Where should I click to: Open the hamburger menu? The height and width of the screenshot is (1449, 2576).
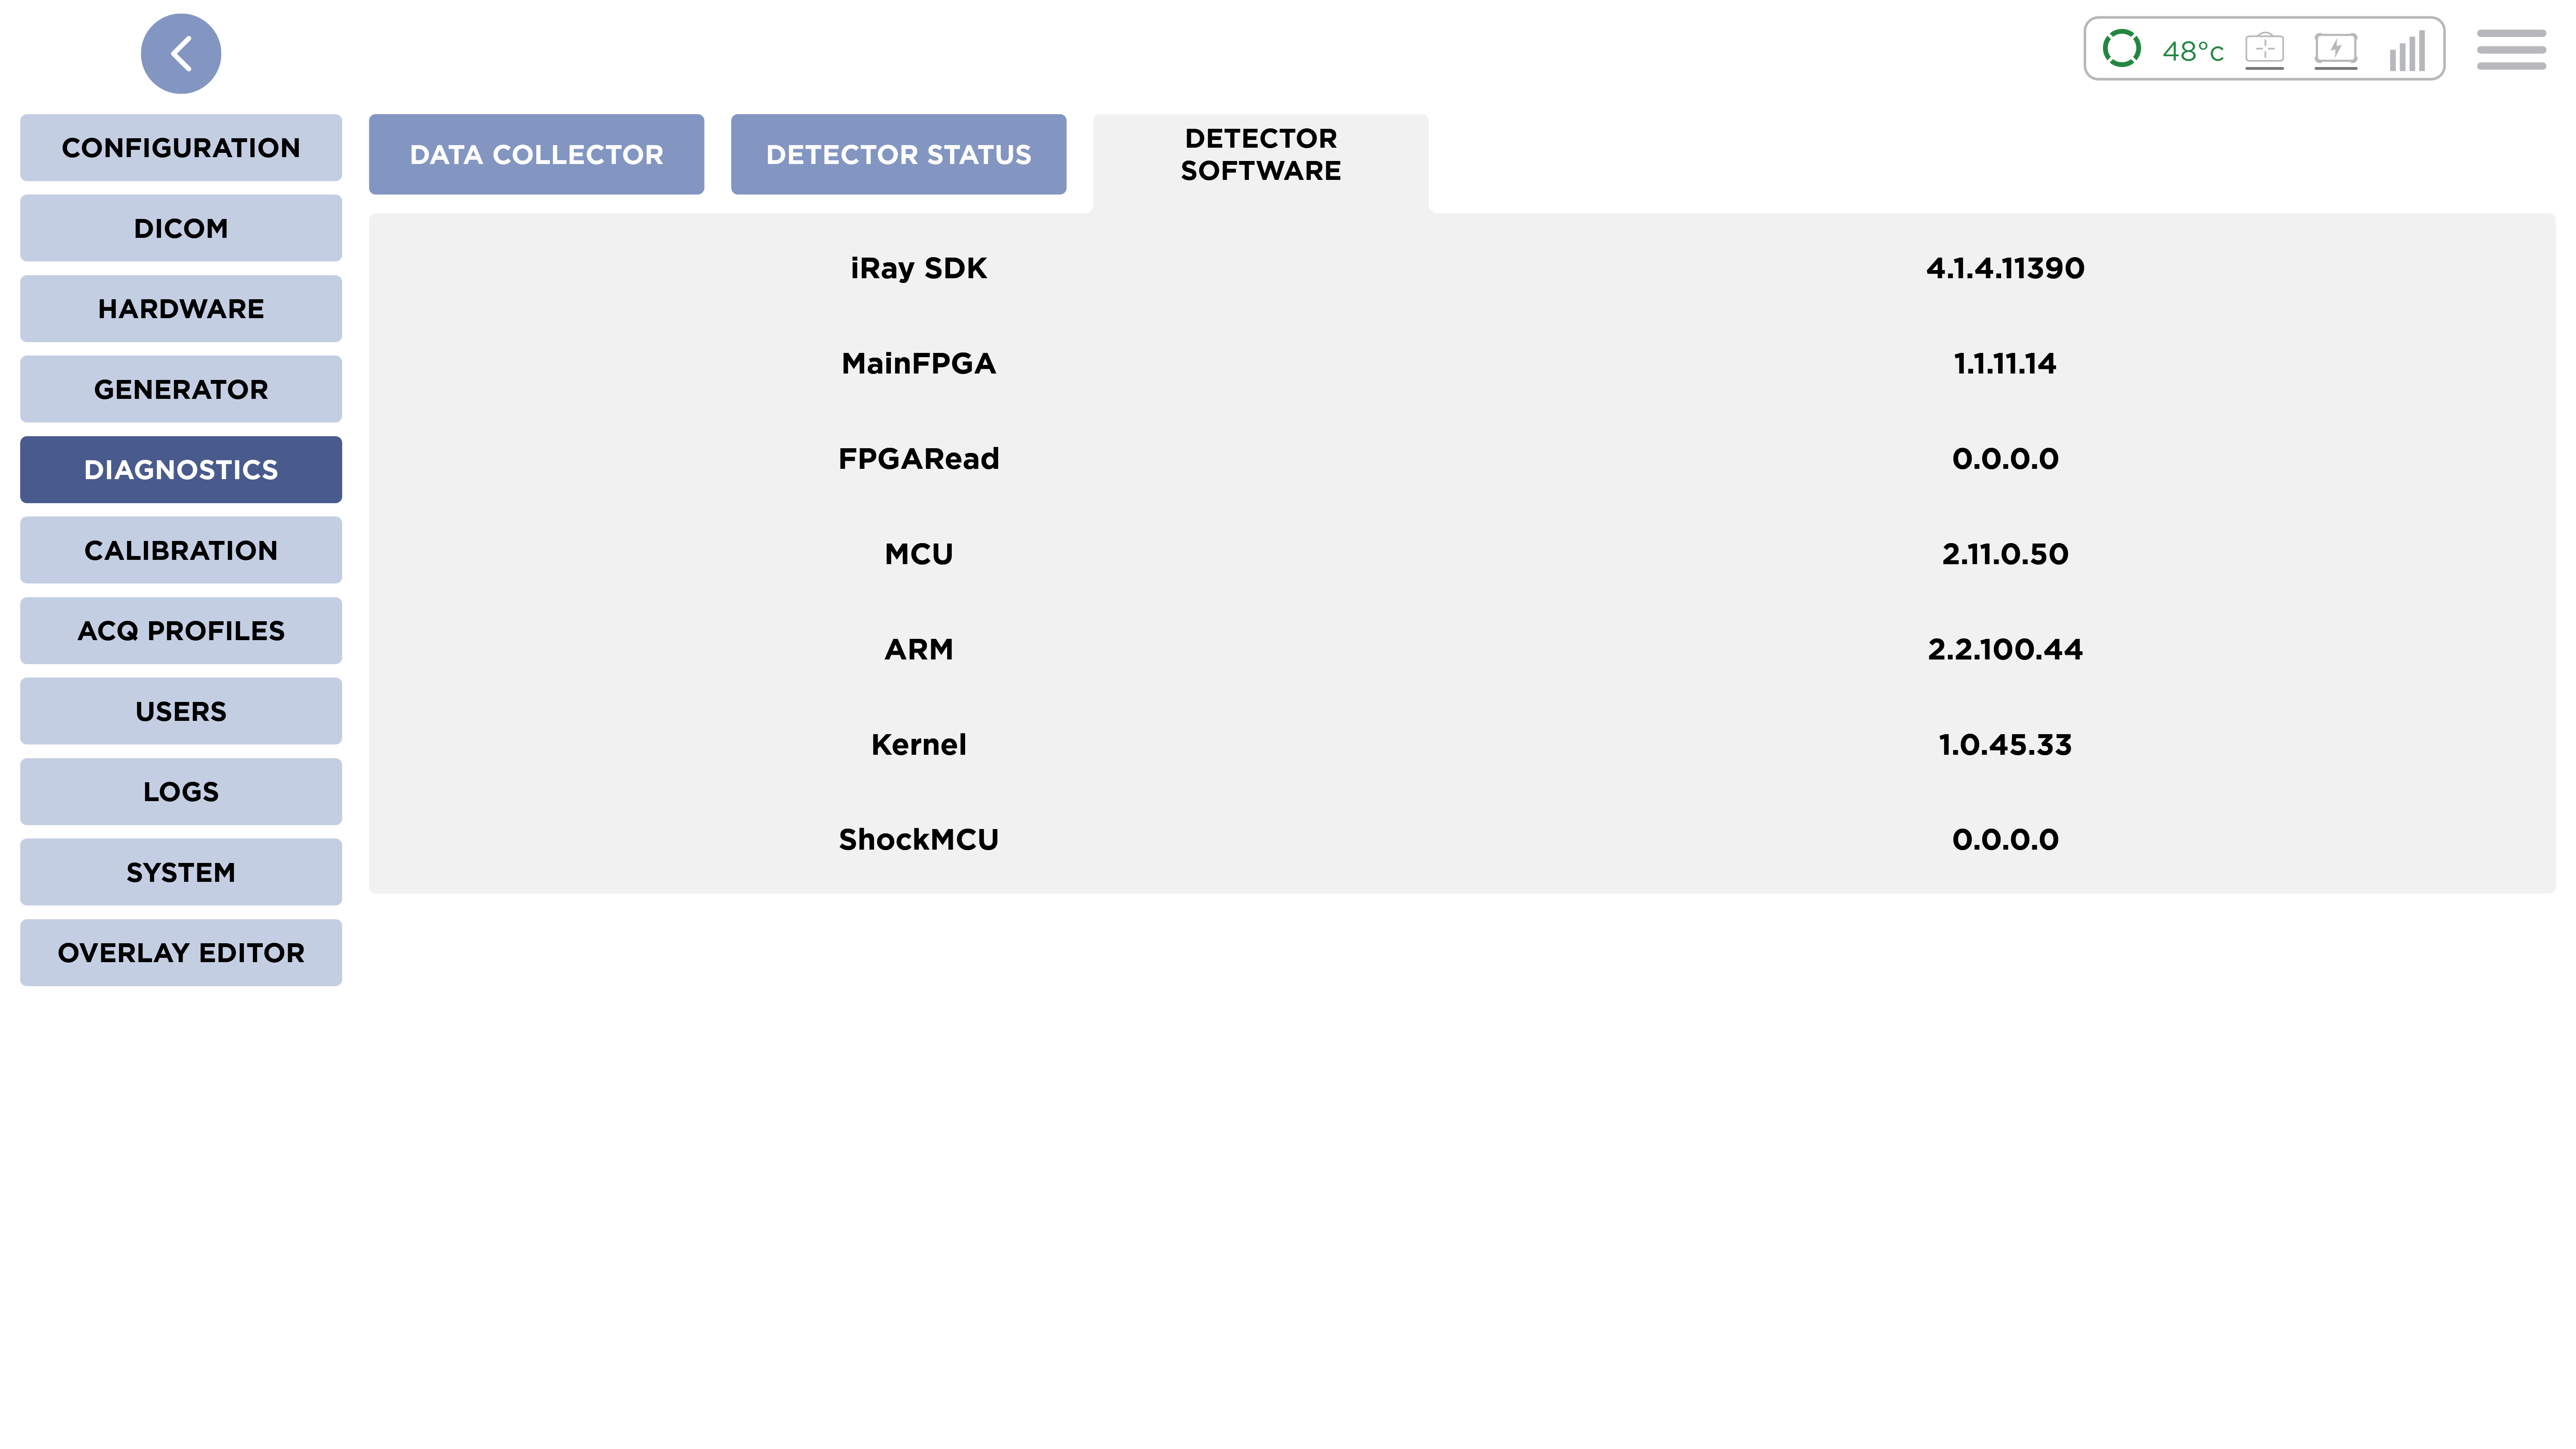tap(2511, 50)
